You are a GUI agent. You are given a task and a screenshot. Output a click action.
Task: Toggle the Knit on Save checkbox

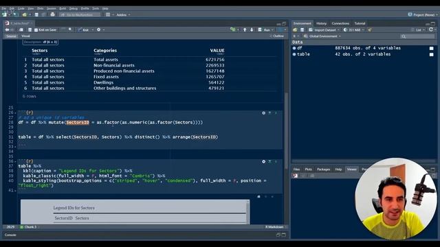click(36, 30)
